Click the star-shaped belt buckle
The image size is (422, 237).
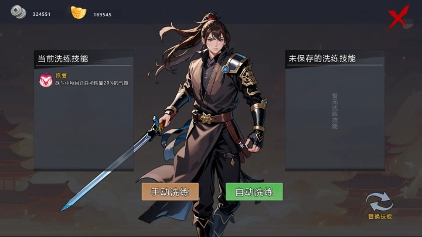pyautogui.click(x=207, y=118)
